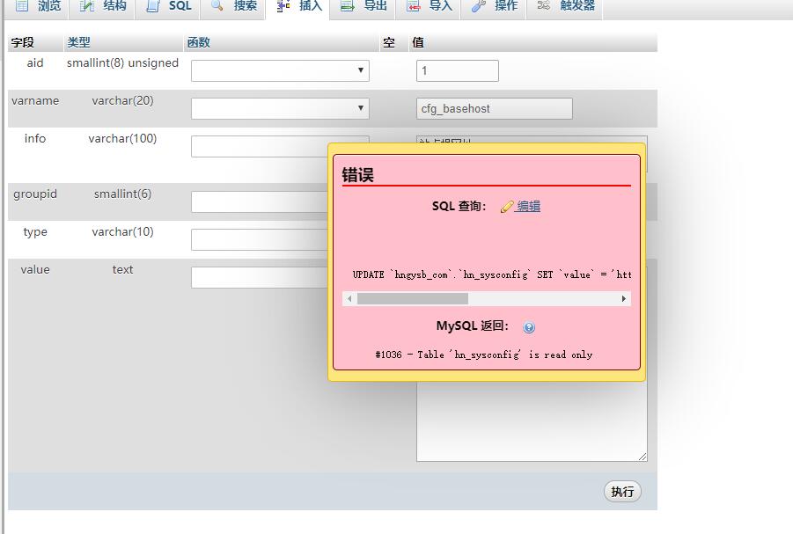The image size is (793, 534).
Task: Open the 触发器 (Triggers) tab
Action: (x=564, y=6)
